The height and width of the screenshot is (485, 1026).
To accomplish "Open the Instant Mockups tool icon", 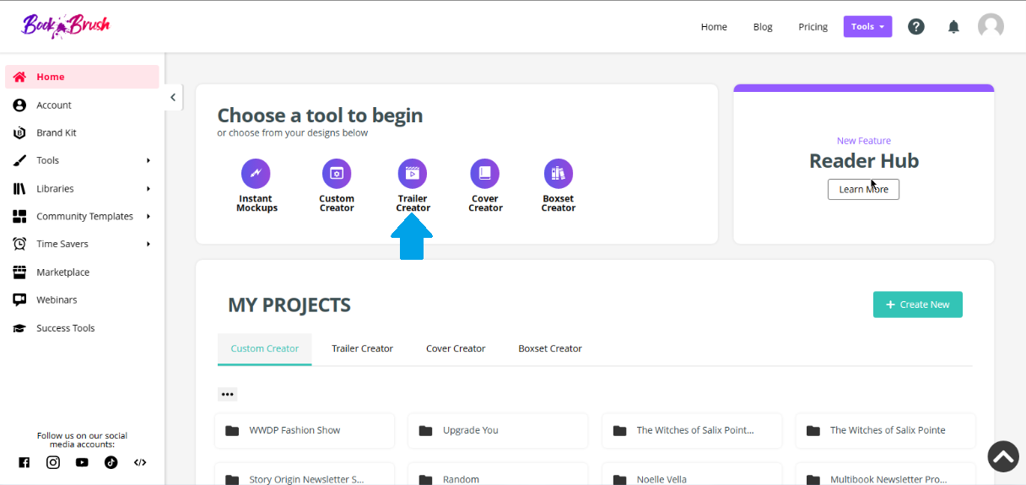I will tap(256, 174).
